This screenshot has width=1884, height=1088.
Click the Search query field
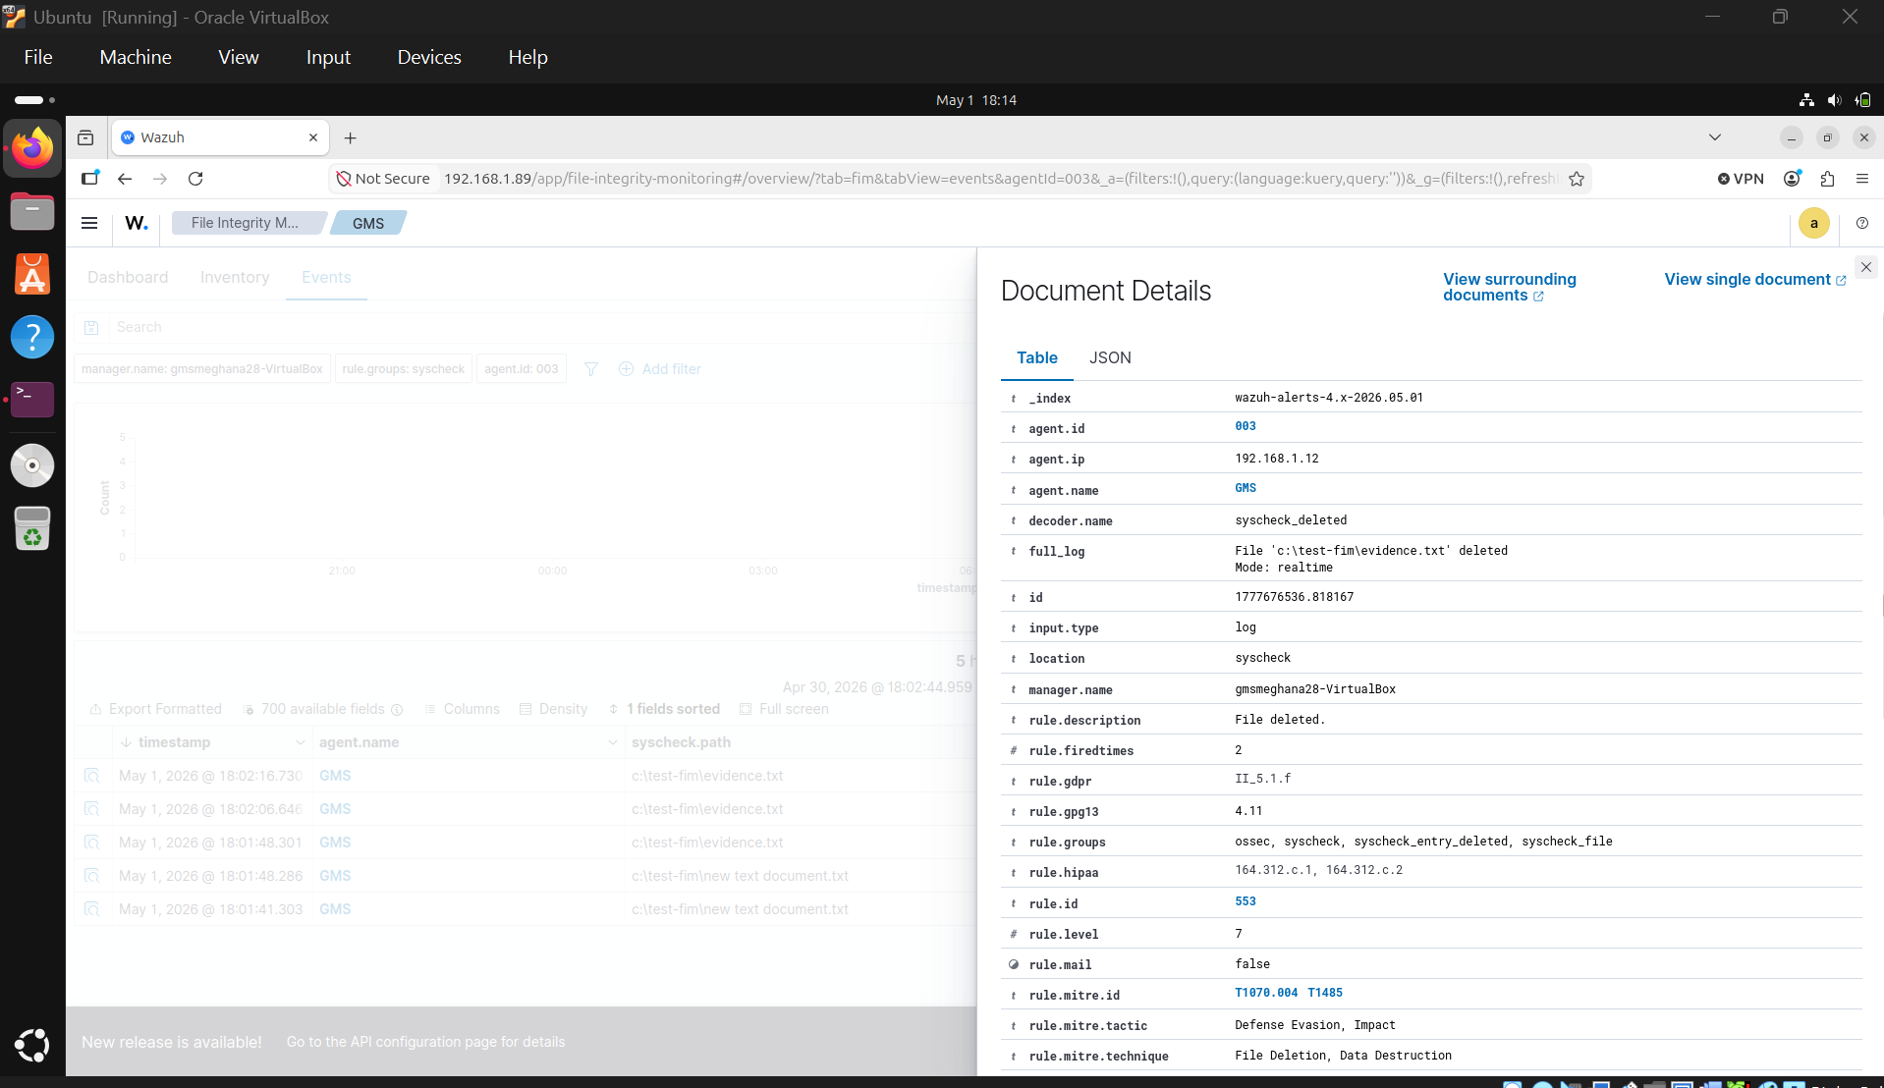tap(540, 327)
